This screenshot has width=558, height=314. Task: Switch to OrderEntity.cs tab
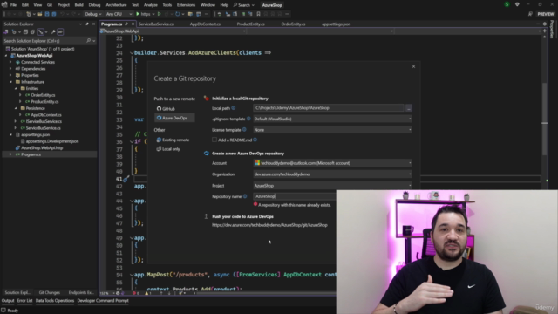click(293, 24)
